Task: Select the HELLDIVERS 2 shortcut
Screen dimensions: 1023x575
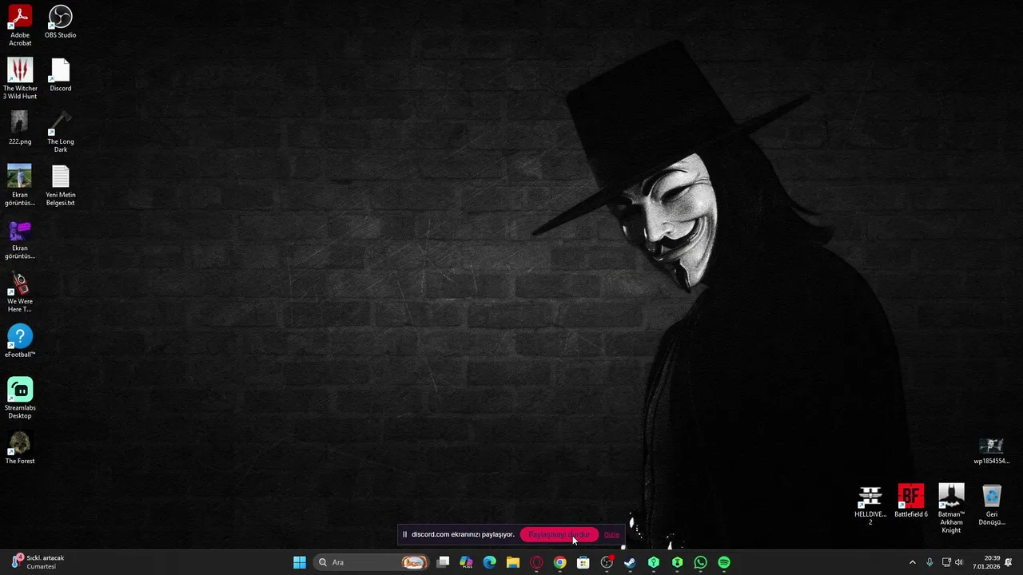Action: [870, 505]
